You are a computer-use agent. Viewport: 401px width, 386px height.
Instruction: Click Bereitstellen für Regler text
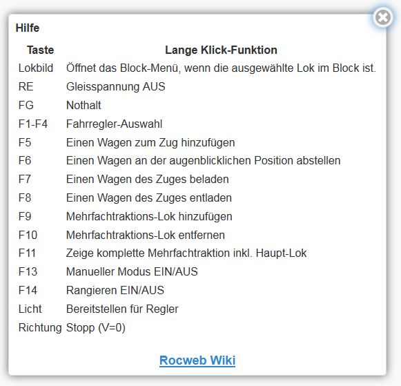(122, 309)
